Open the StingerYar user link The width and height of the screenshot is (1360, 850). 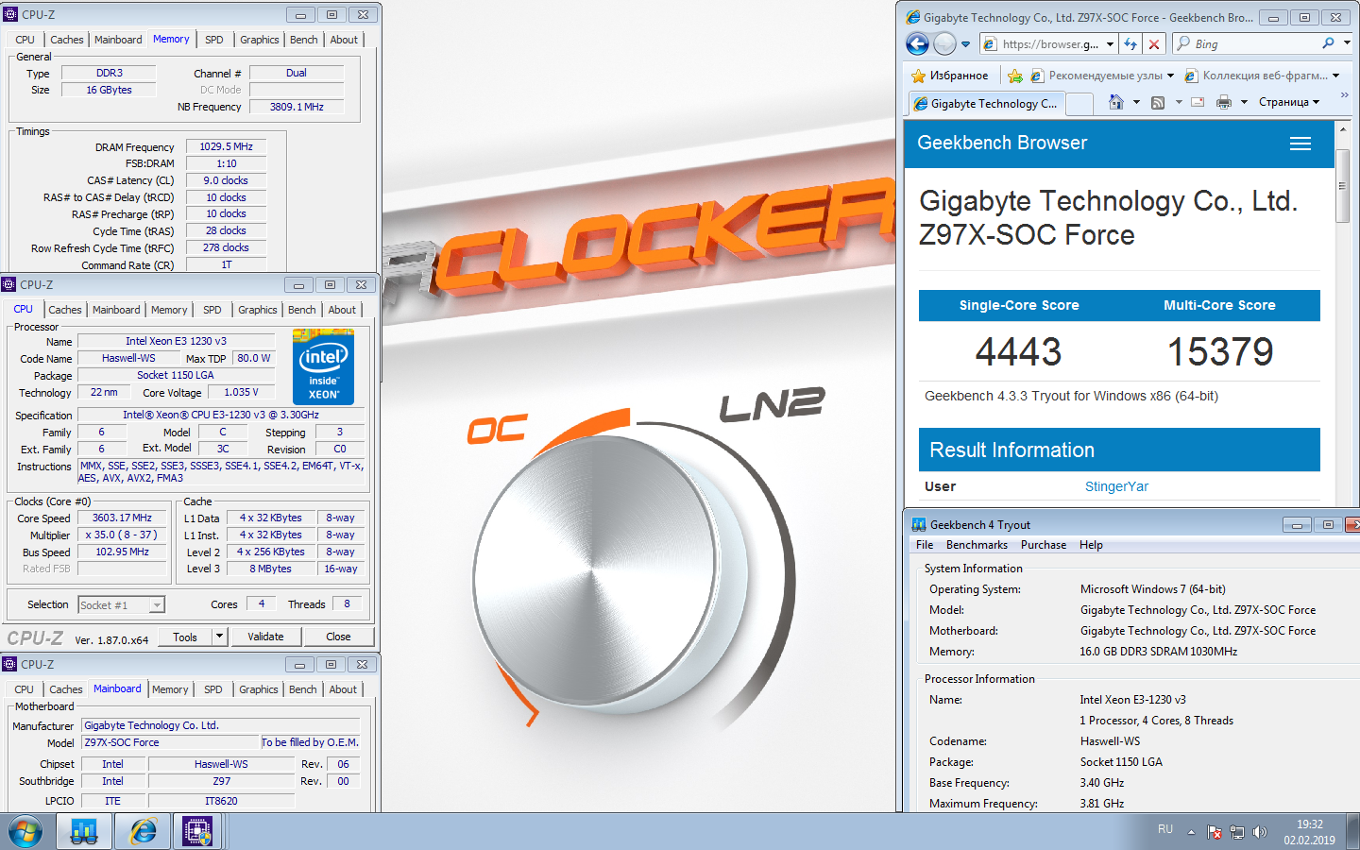pyautogui.click(x=1116, y=486)
